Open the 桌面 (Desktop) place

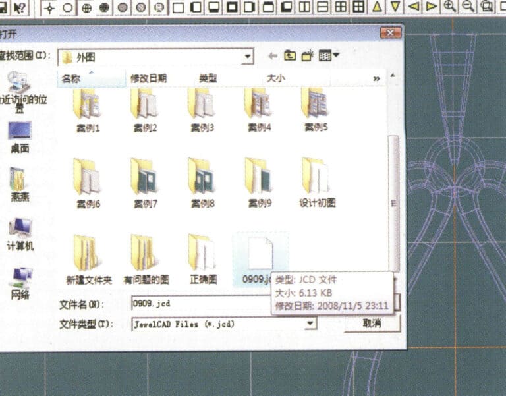click(20, 137)
